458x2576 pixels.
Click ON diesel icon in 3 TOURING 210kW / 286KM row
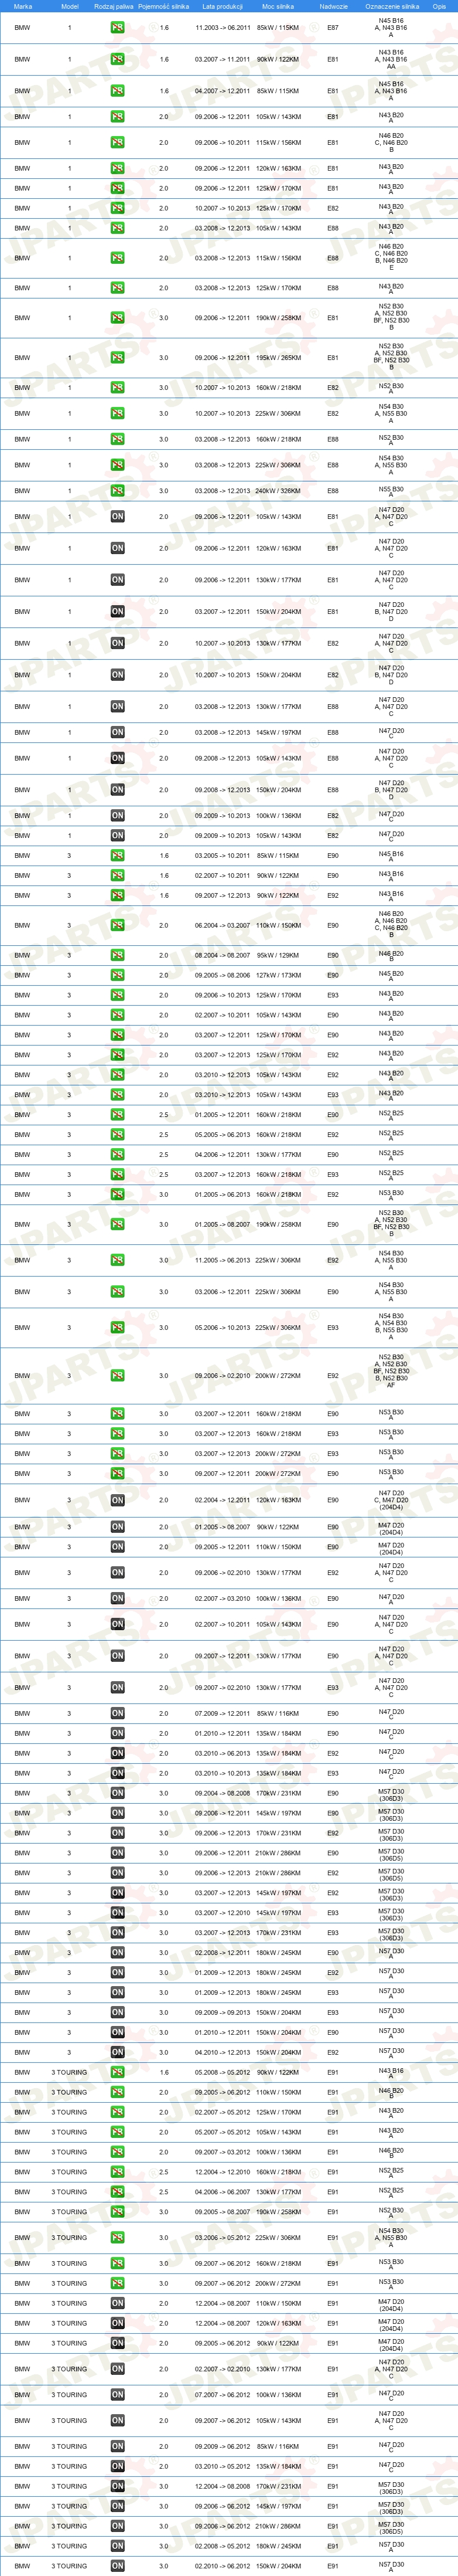[x=117, y=2527]
